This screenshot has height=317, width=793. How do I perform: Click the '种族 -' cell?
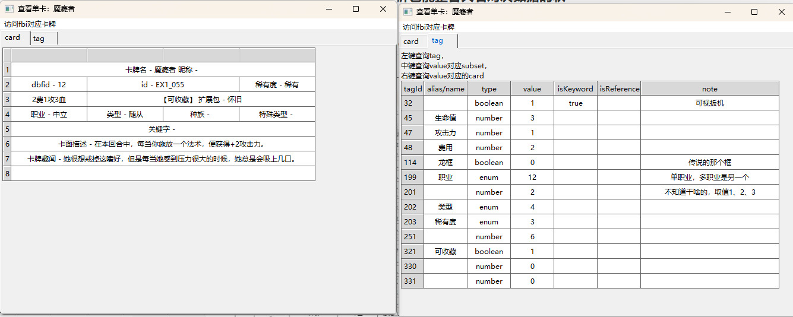coord(201,115)
